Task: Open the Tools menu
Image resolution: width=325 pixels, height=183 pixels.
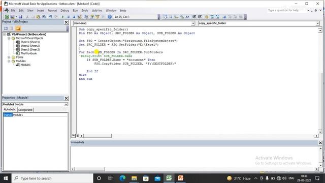Action: (85, 10)
